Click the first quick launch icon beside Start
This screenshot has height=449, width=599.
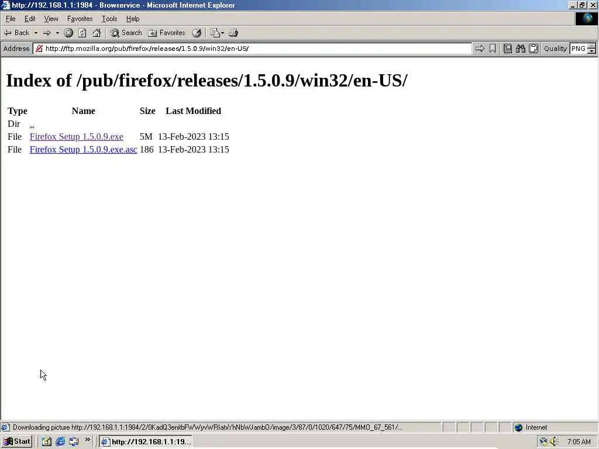(47, 442)
